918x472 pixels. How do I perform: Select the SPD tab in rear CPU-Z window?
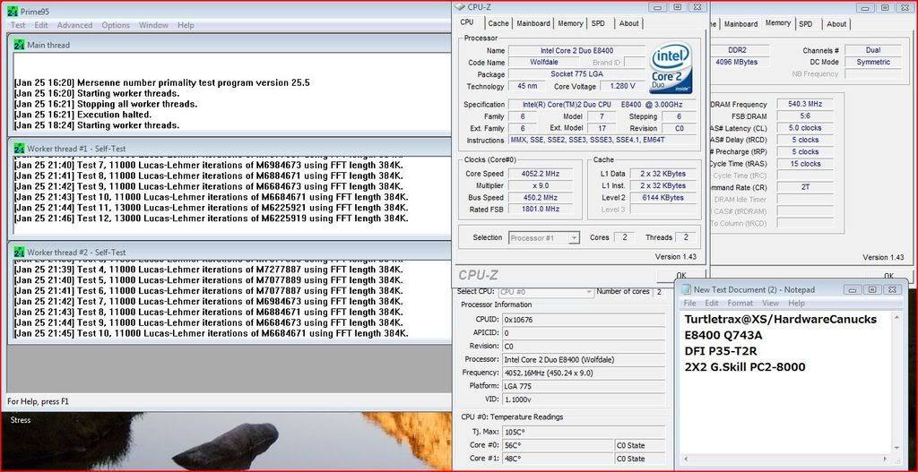pos(806,24)
